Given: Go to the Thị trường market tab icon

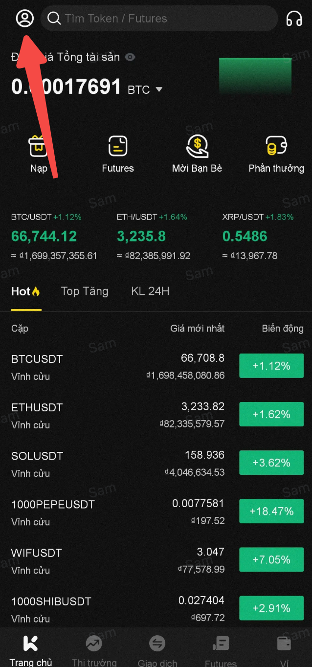Looking at the screenshot, I should point(94,644).
